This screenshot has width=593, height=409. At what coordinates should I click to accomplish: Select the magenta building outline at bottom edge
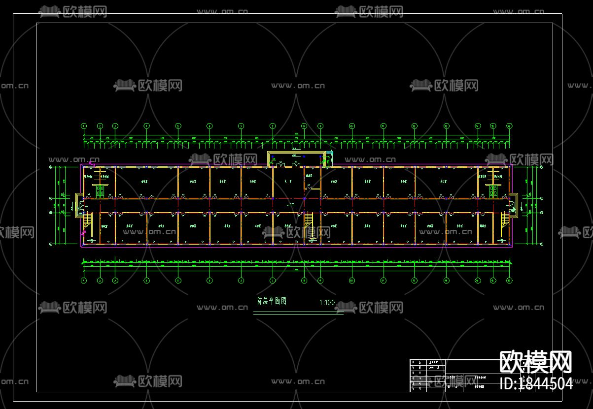pos(297,247)
